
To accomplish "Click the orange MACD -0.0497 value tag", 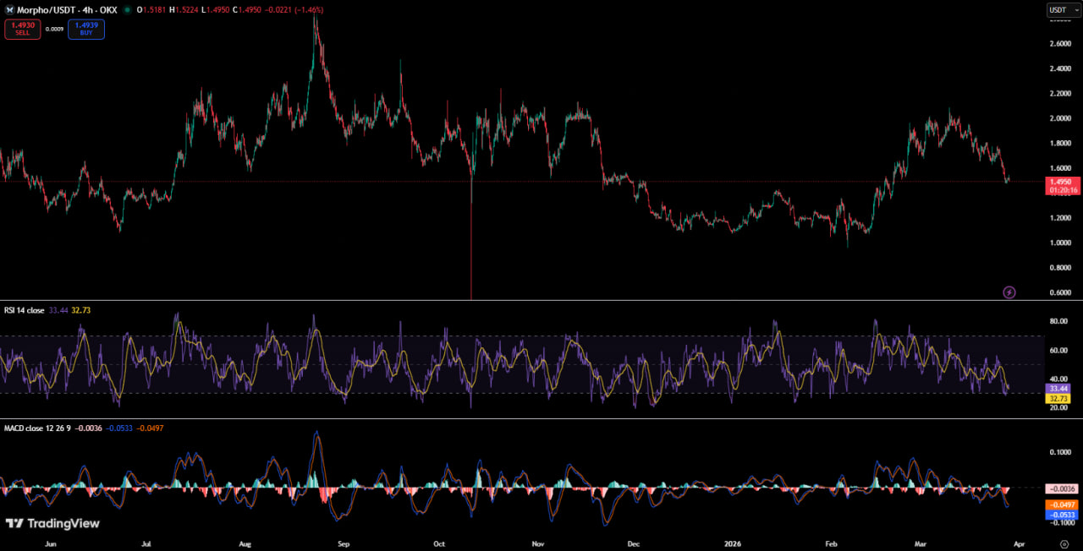I will pos(1063,505).
